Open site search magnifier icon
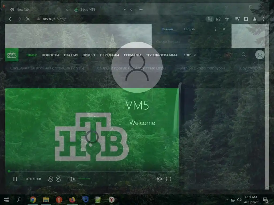This screenshot has height=205, width=274. tap(244, 55)
